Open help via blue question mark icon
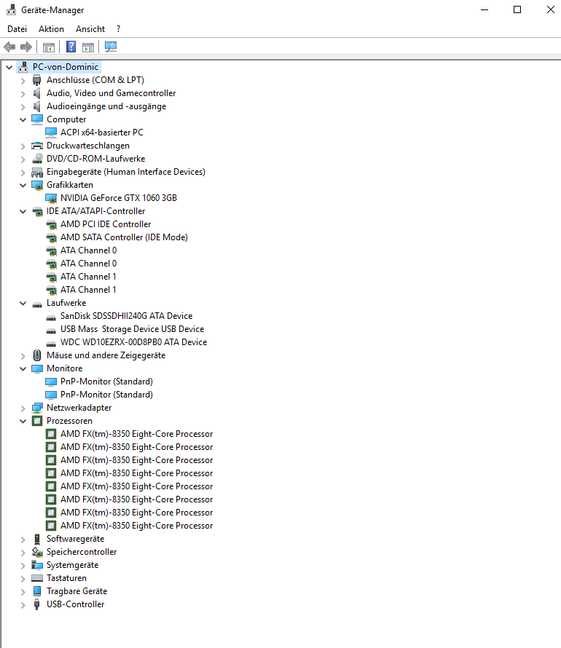Screen dimensions: 561x648 [x=71, y=47]
